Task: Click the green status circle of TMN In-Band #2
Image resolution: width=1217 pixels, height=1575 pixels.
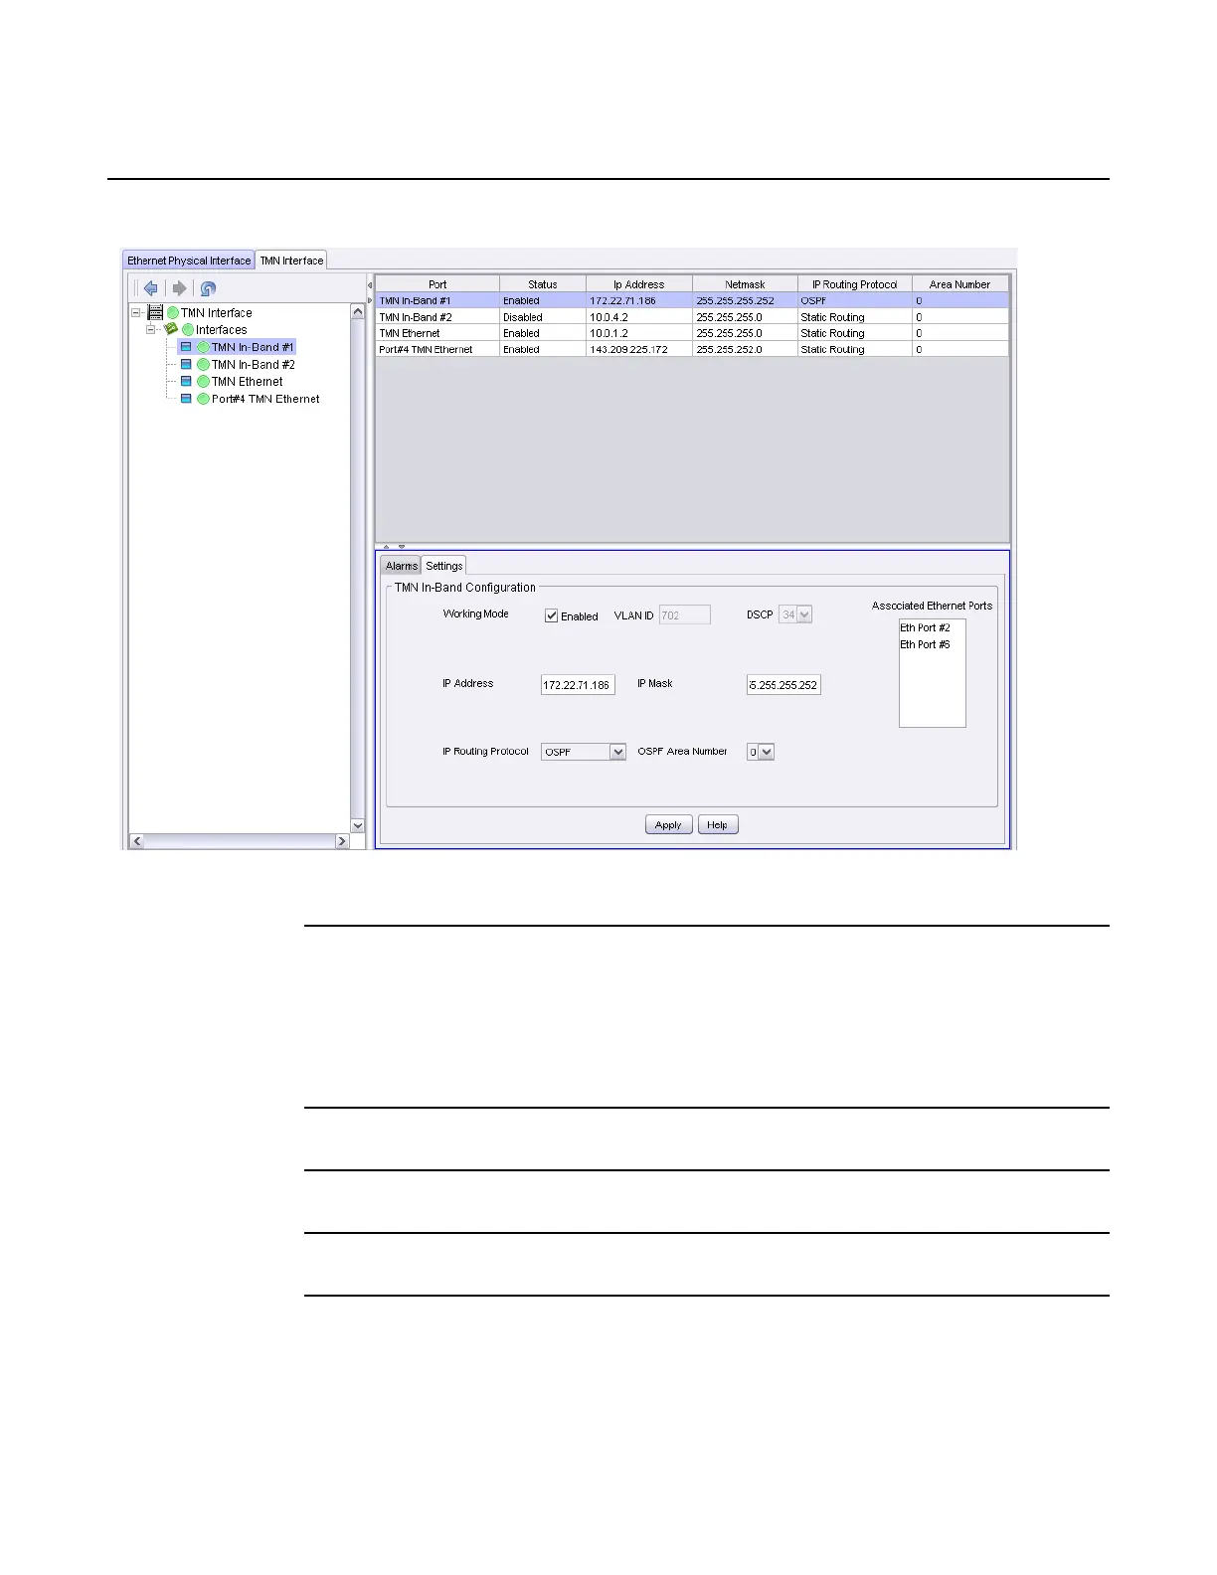Action: [203, 365]
